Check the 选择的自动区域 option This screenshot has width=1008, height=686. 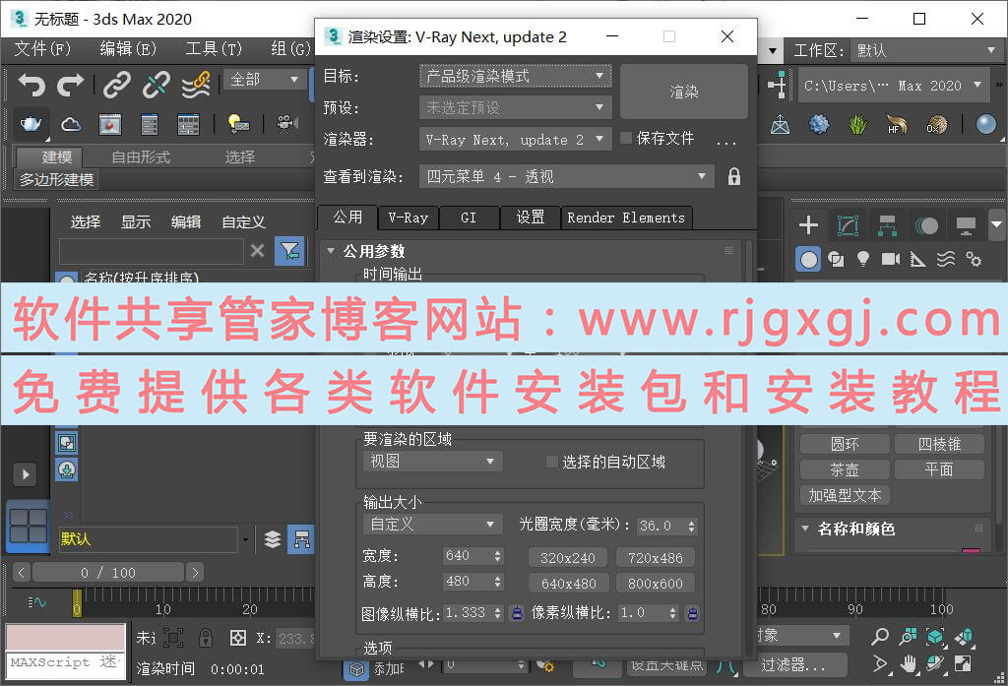tap(551, 462)
